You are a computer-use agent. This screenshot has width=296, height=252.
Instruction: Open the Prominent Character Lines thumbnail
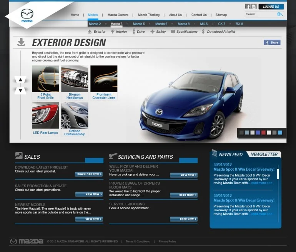(x=104, y=82)
